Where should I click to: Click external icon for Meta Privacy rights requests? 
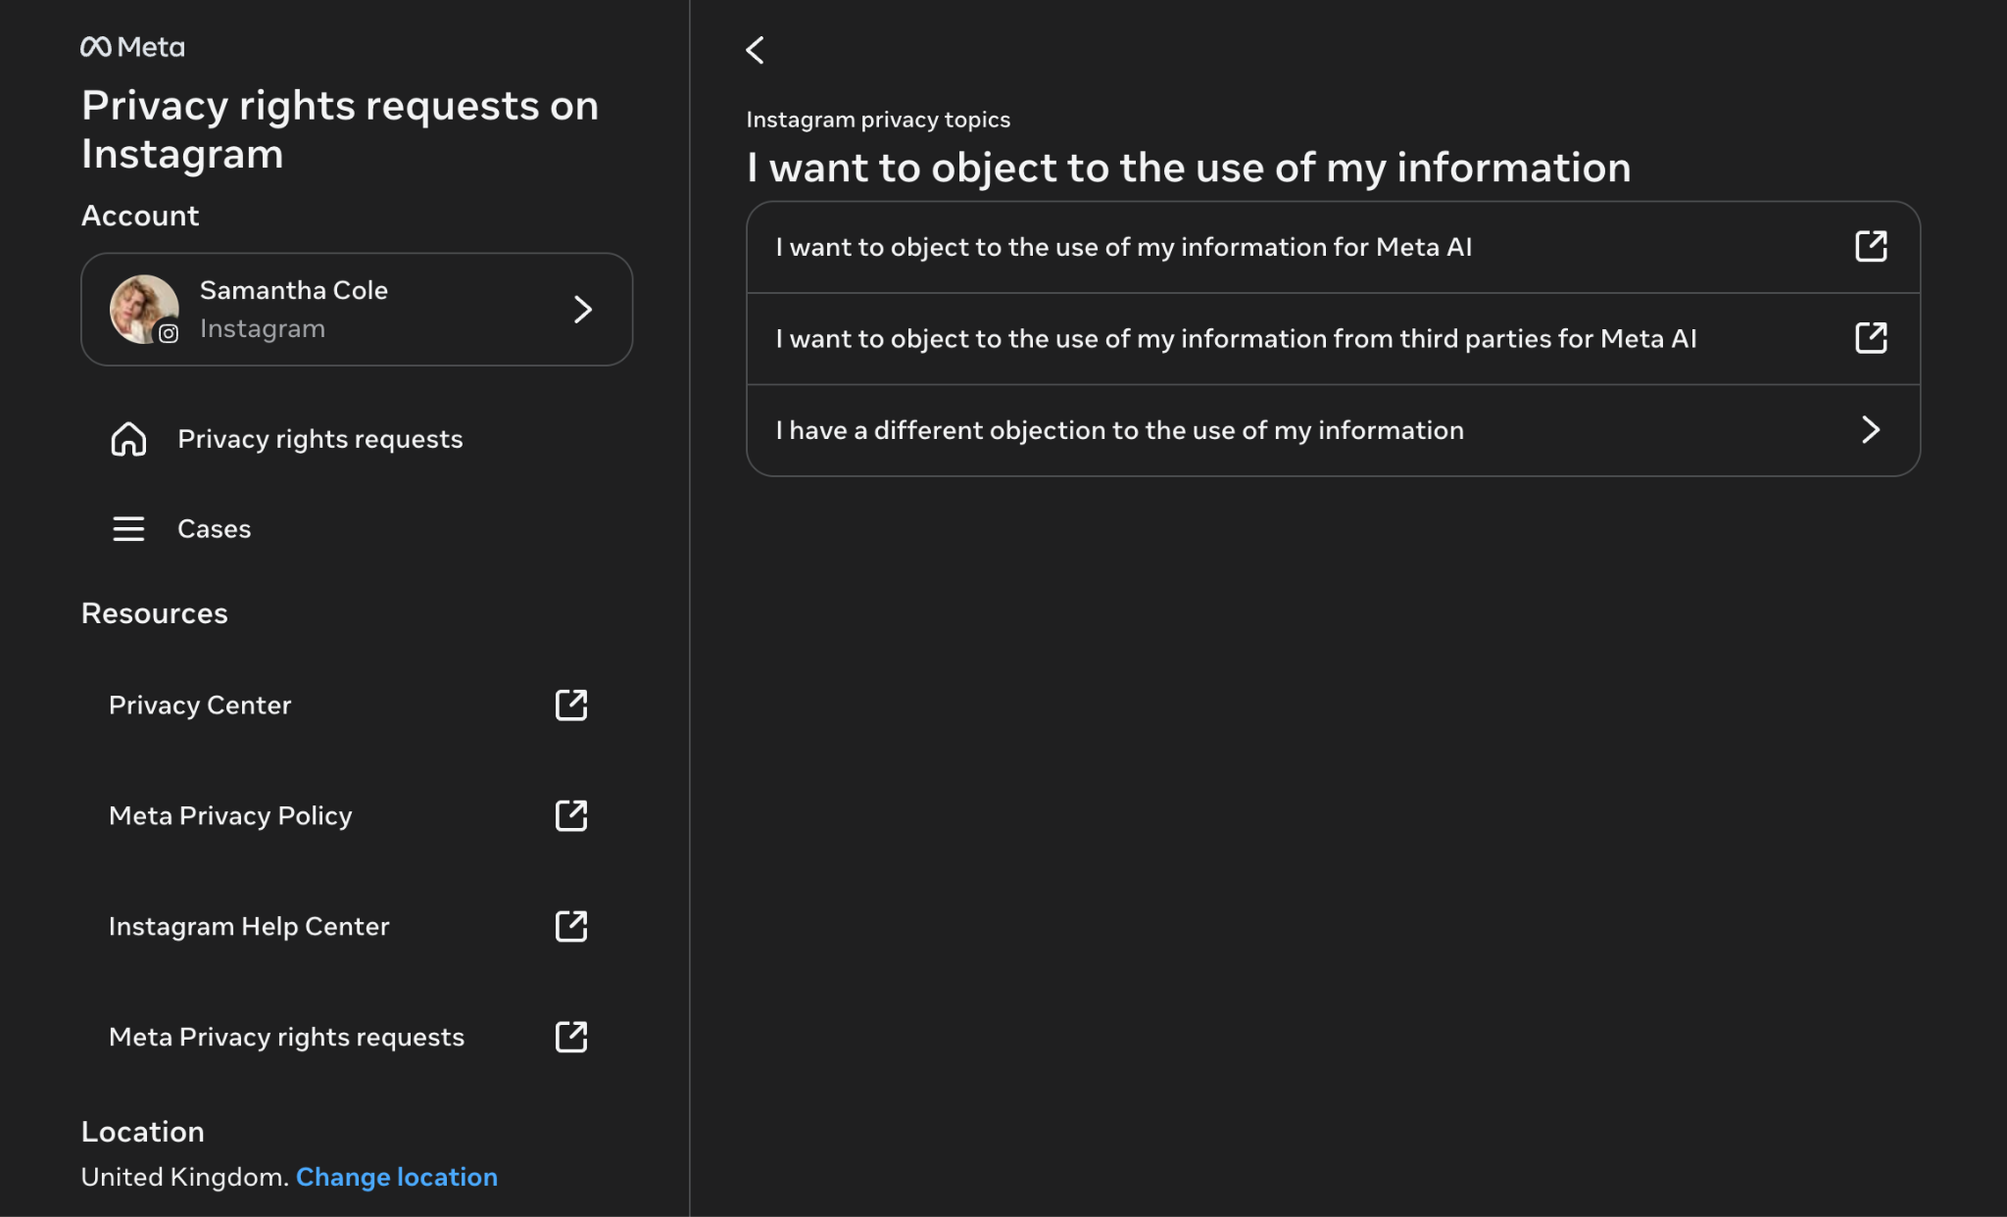(571, 1038)
